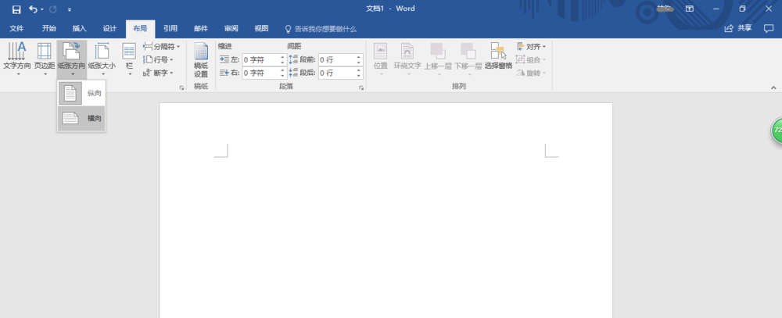The height and width of the screenshot is (318, 782).
Task: Click the green 72 floating circle widget
Action: [x=777, y=130]
